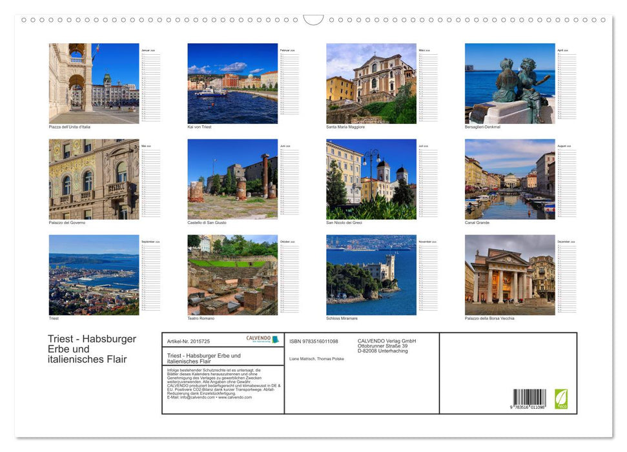Open the website link www.calvendo.com

[x=235, y=398]
